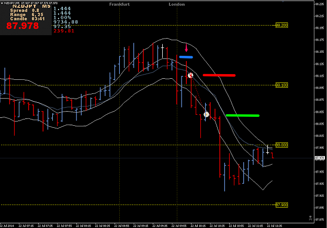Click the trade exit circle marker
327x228 pixels.
click(x=206, y=114)
